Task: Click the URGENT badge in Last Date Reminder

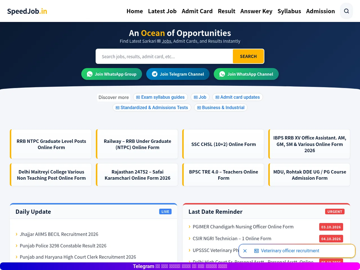Action: point(335,211)
